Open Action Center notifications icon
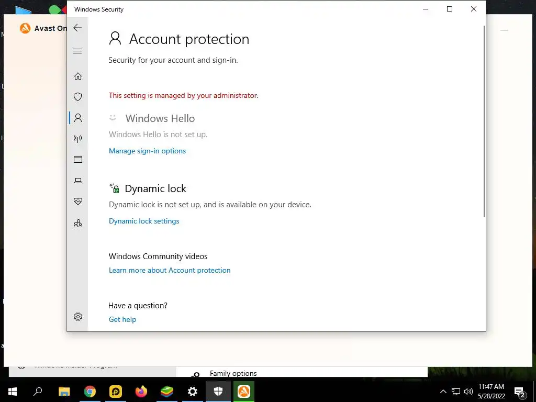 (x=520, y=392)
